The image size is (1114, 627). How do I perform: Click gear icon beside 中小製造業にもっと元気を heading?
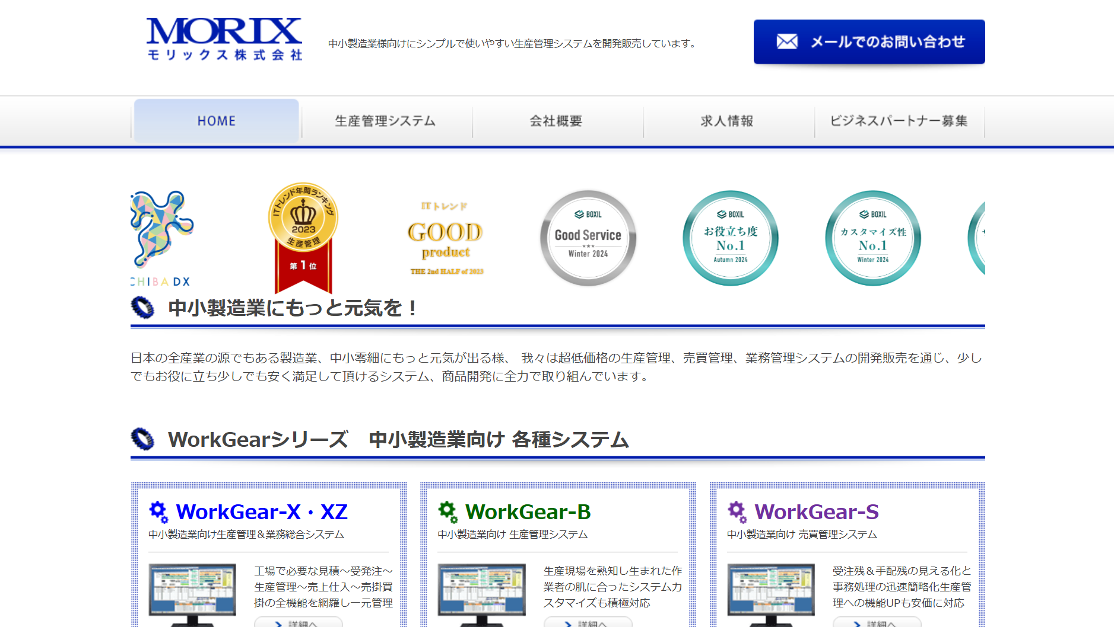(142, 308)
